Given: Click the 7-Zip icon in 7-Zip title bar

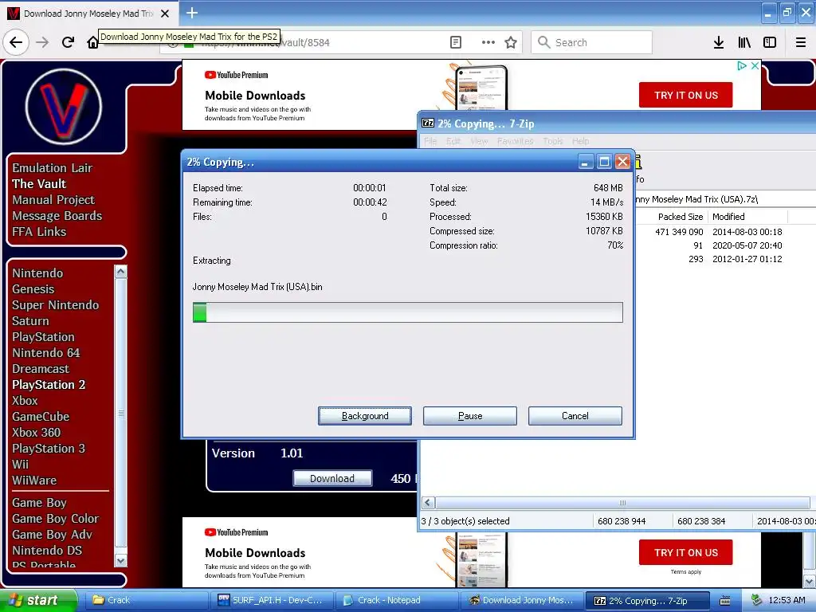Looking at the screenshot, I should click(x=428, y=124).
